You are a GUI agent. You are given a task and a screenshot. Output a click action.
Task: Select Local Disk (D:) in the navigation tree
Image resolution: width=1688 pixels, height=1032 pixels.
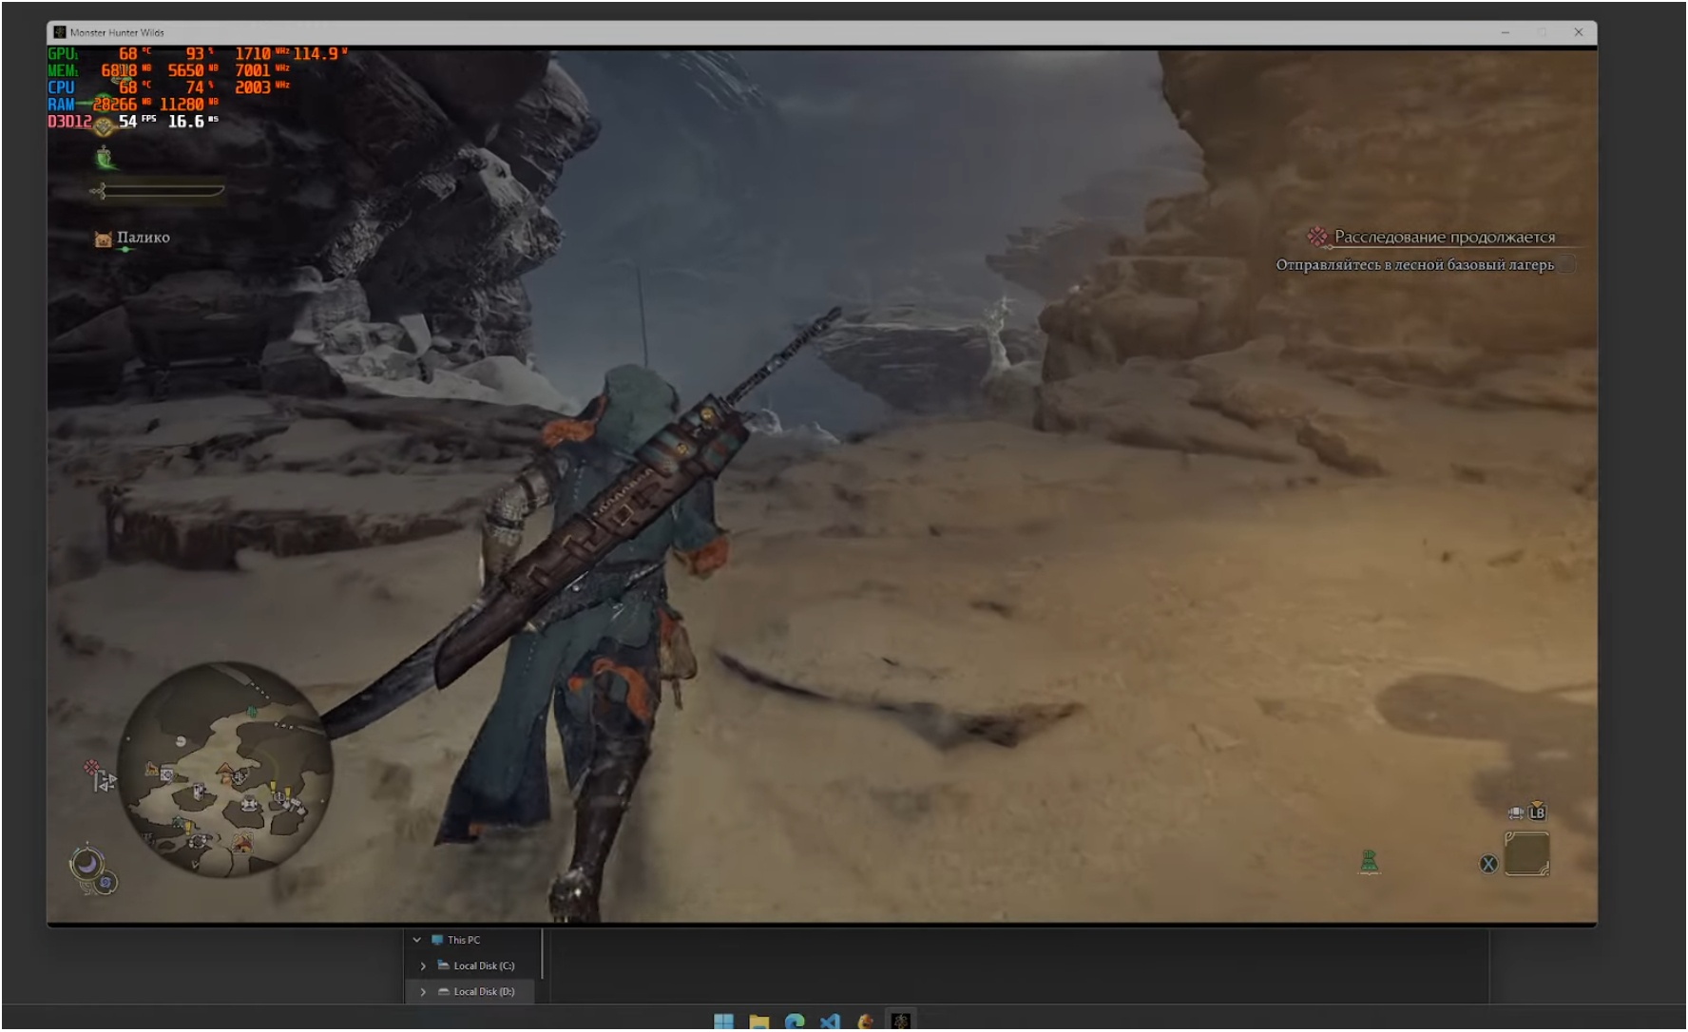[484, 991]
